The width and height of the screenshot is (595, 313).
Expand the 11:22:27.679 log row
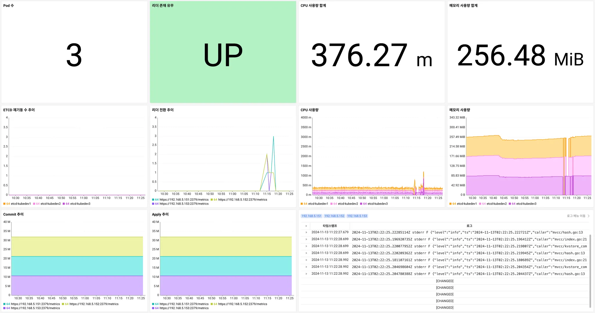click(x=306, y=232)
